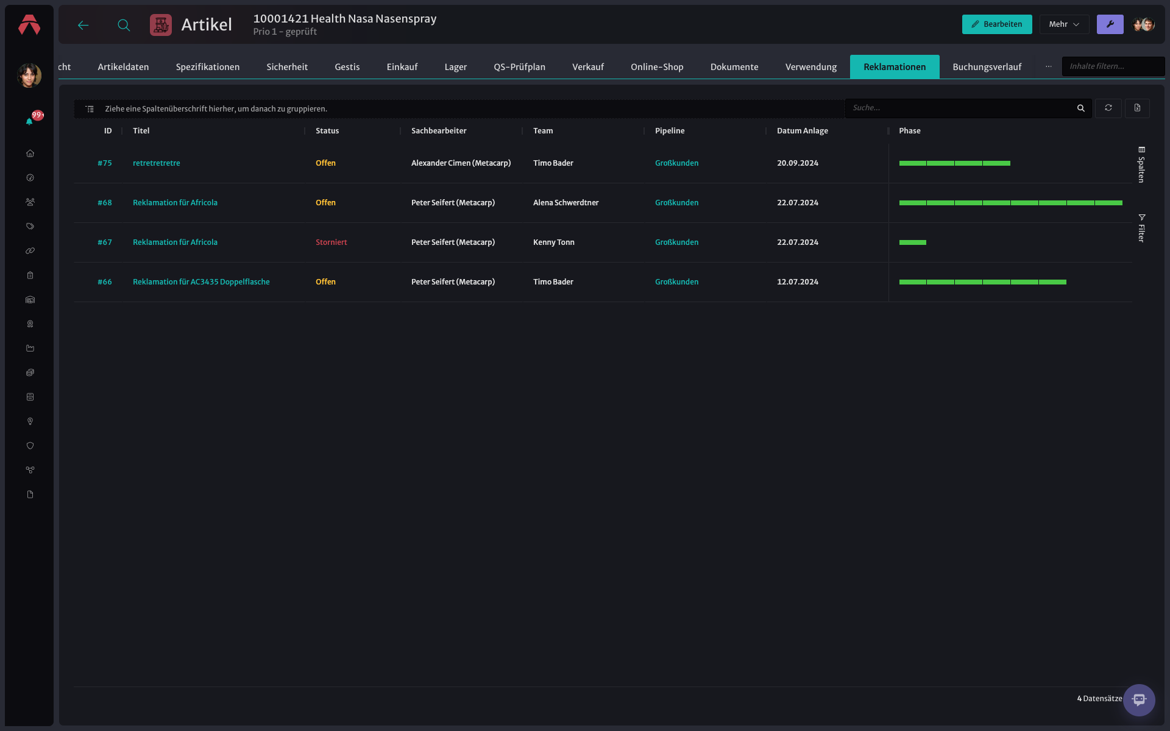Click the grouping list icon
The height and width of the screenshot is (731, 1170).
tap(90, 109)
